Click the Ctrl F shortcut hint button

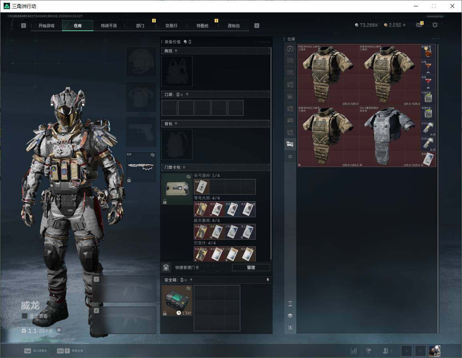click(70, 351)
